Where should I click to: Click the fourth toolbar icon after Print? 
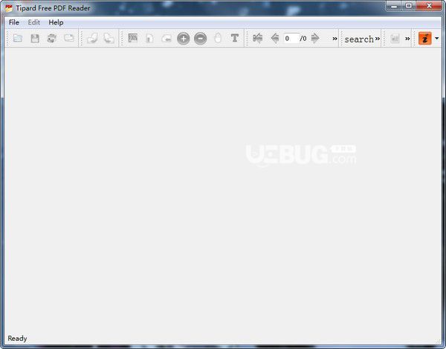point(69,38)
